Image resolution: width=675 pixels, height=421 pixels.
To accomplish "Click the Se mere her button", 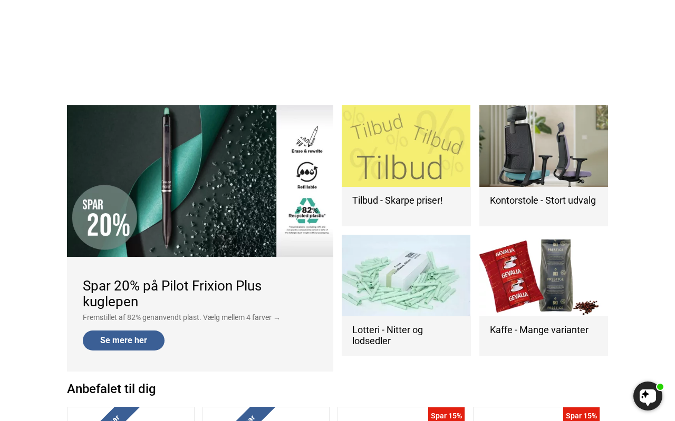I will click(x=123, y=340).
